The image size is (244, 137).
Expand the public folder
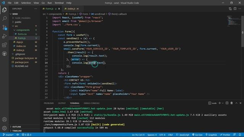(24, 22)
